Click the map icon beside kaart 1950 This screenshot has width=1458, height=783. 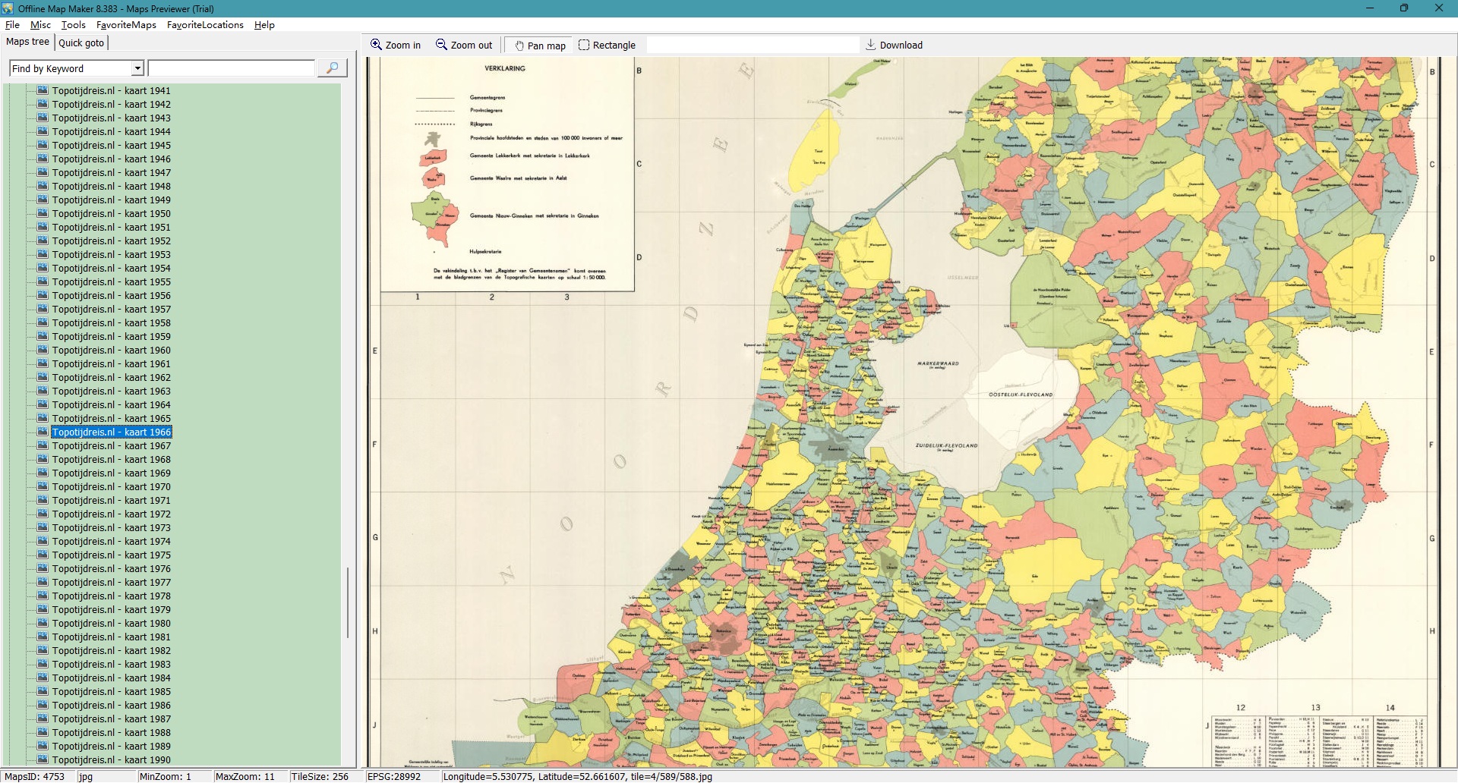43,213
